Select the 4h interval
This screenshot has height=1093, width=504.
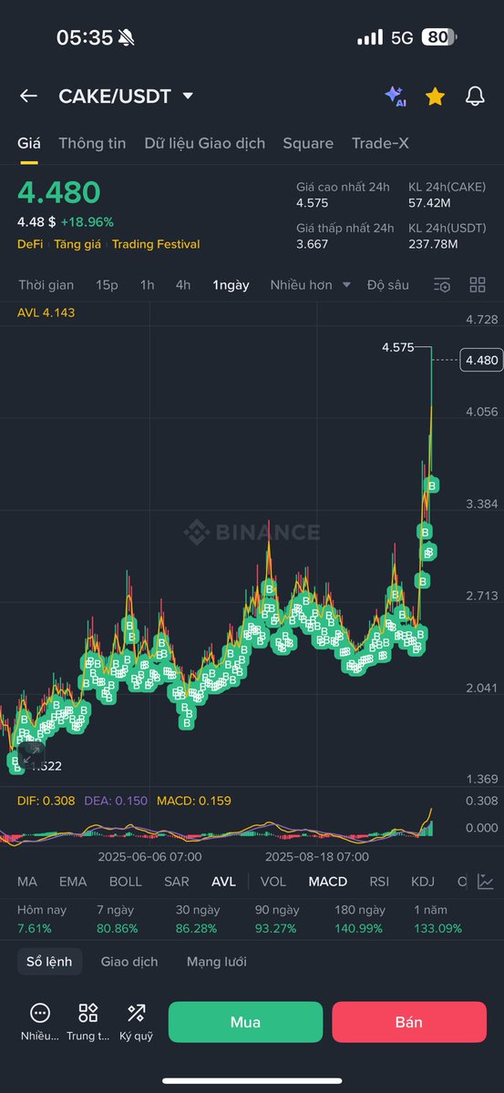(183, 285)
